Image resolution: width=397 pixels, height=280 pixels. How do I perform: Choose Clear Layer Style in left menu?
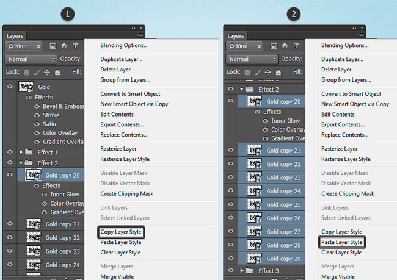(120, 253)
